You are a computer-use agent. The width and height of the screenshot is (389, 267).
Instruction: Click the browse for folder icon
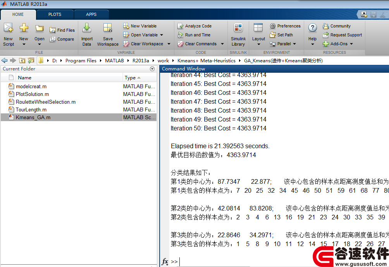click(31, 60)
